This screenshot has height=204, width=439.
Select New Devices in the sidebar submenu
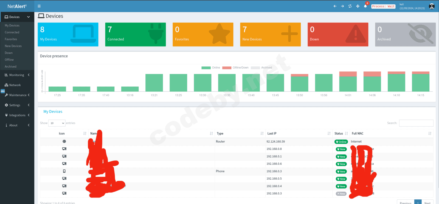pyautogui.click(x=13, y=46)
